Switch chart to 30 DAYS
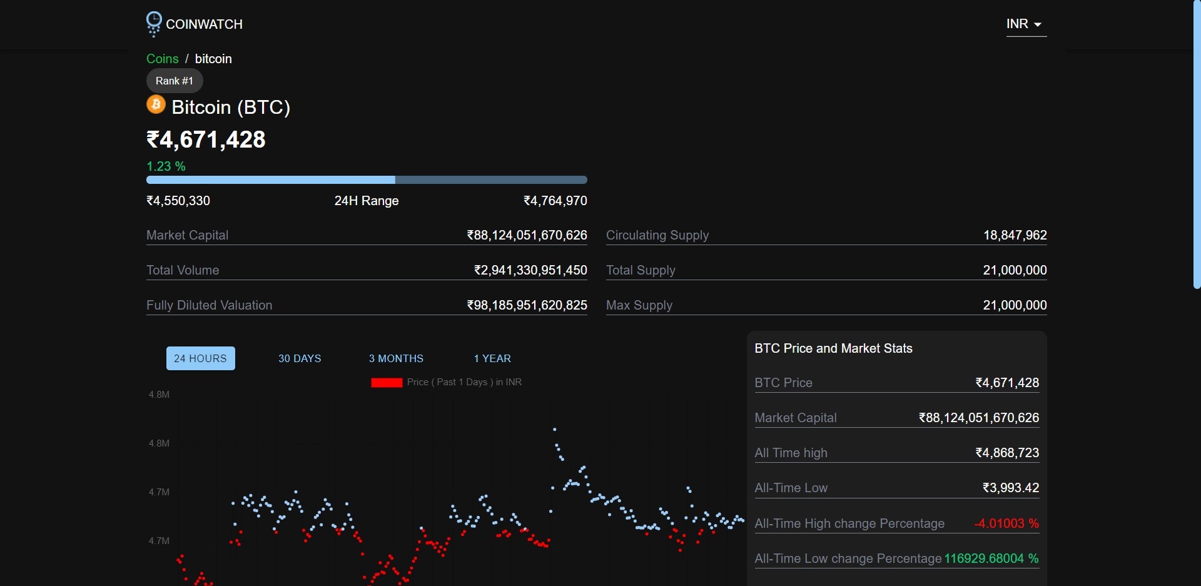The height and width of the screenshot is (586, 1201). pos(300,358)
